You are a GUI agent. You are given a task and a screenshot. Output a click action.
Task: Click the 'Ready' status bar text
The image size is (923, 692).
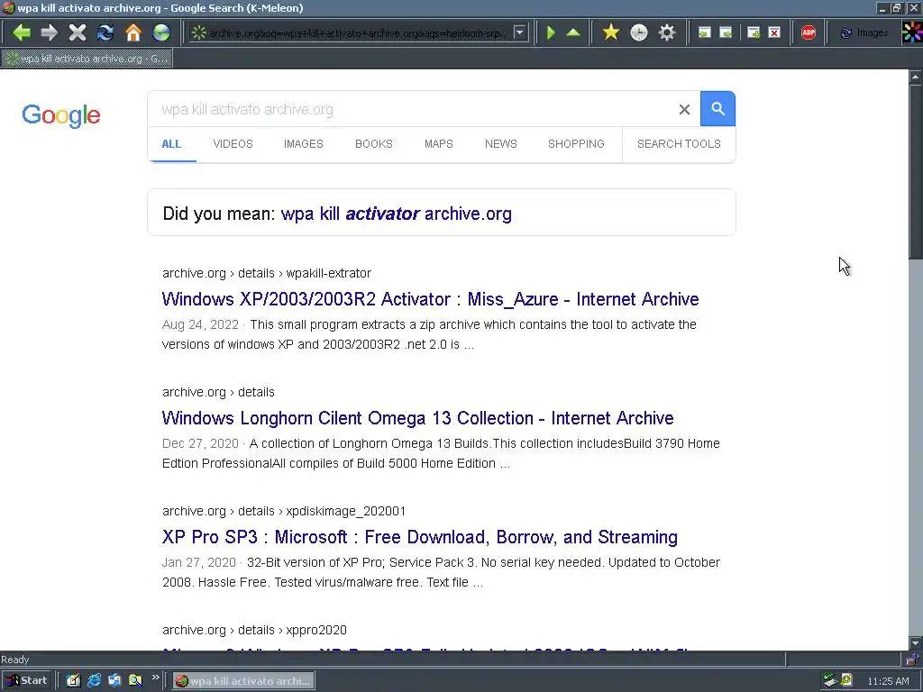point(15,660)
